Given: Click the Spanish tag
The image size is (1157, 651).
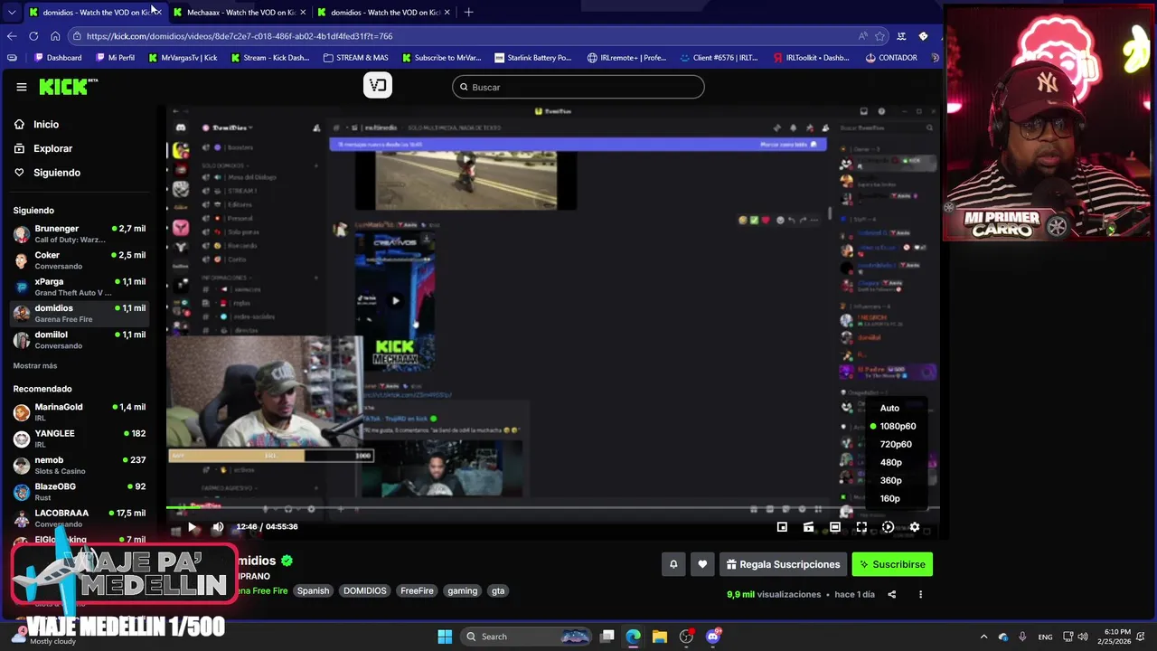Looking at the screenshot, I should [x=314, y=590].
